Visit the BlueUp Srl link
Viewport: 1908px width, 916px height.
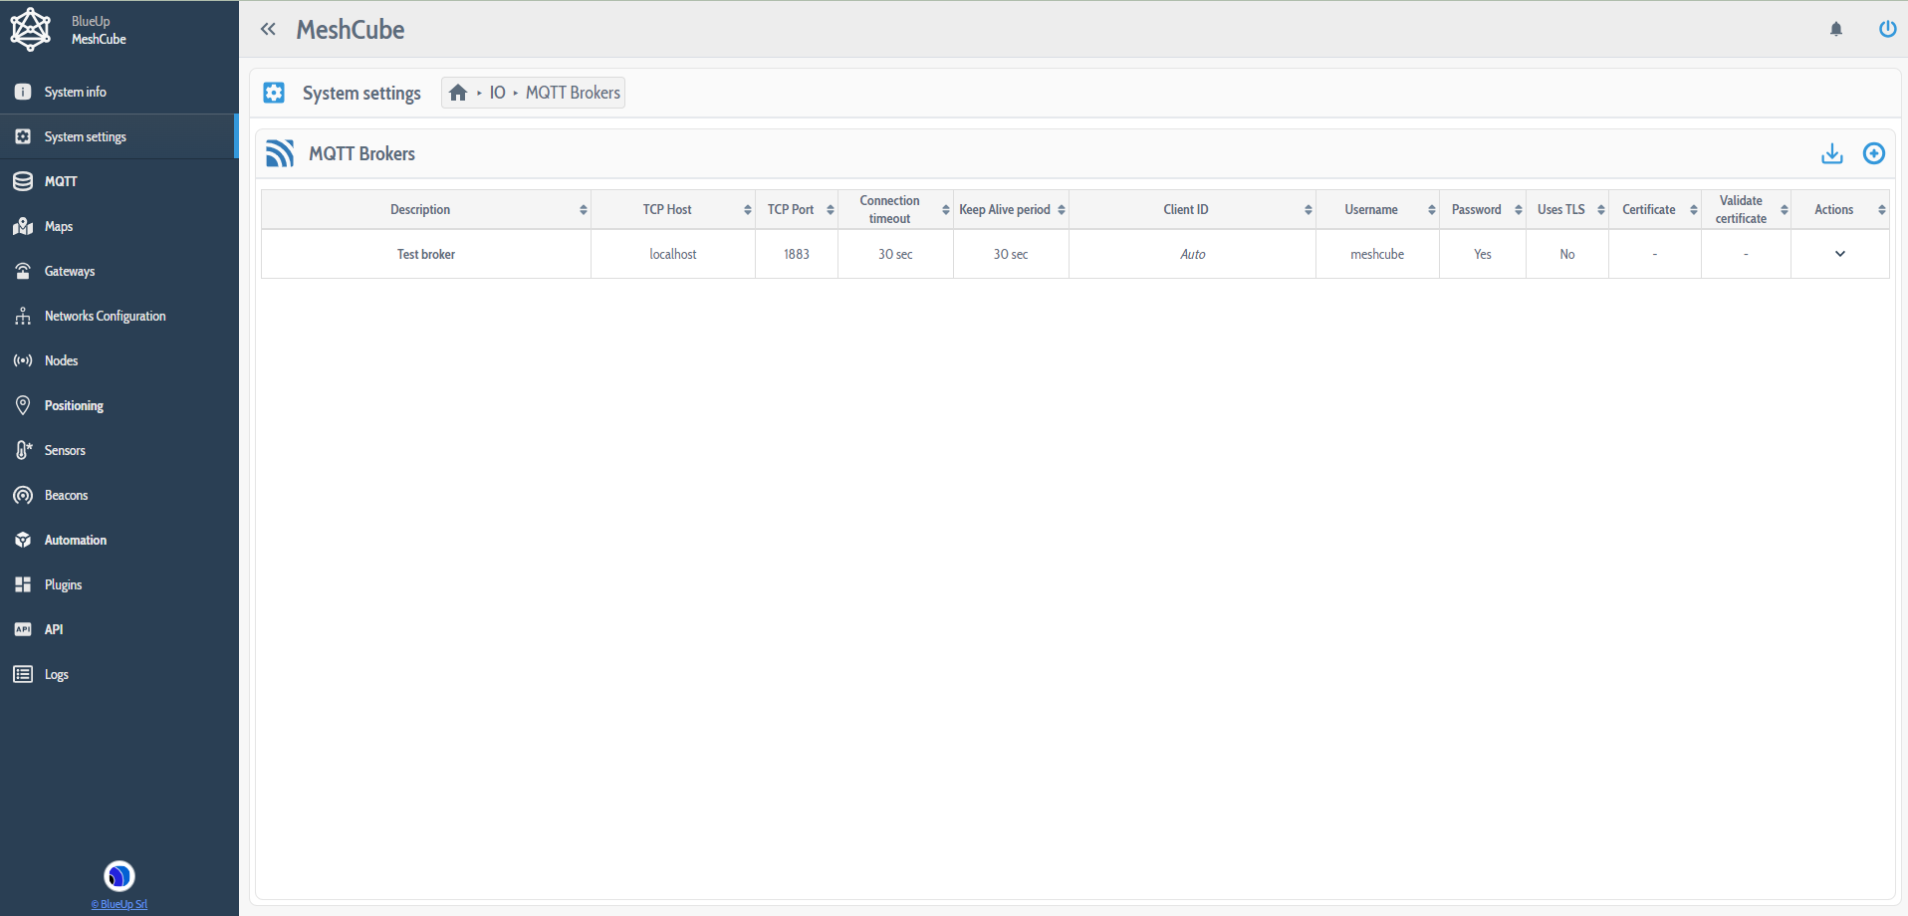tap(119, 904)
